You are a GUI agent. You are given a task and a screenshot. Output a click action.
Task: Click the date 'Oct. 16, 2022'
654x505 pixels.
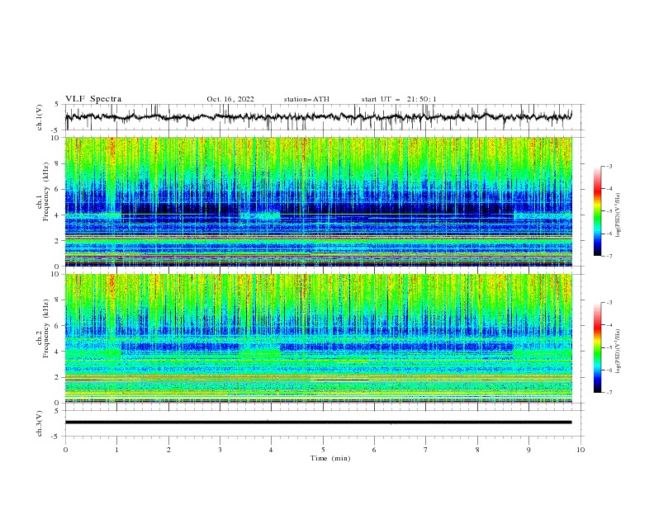(x=230, y=99)
